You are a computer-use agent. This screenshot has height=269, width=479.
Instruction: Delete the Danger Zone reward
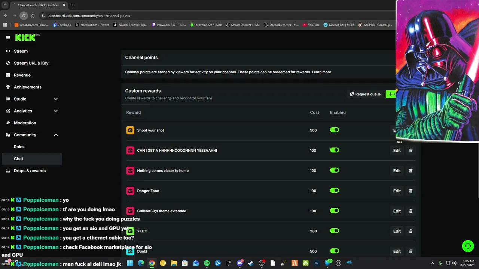pos(411,191)
